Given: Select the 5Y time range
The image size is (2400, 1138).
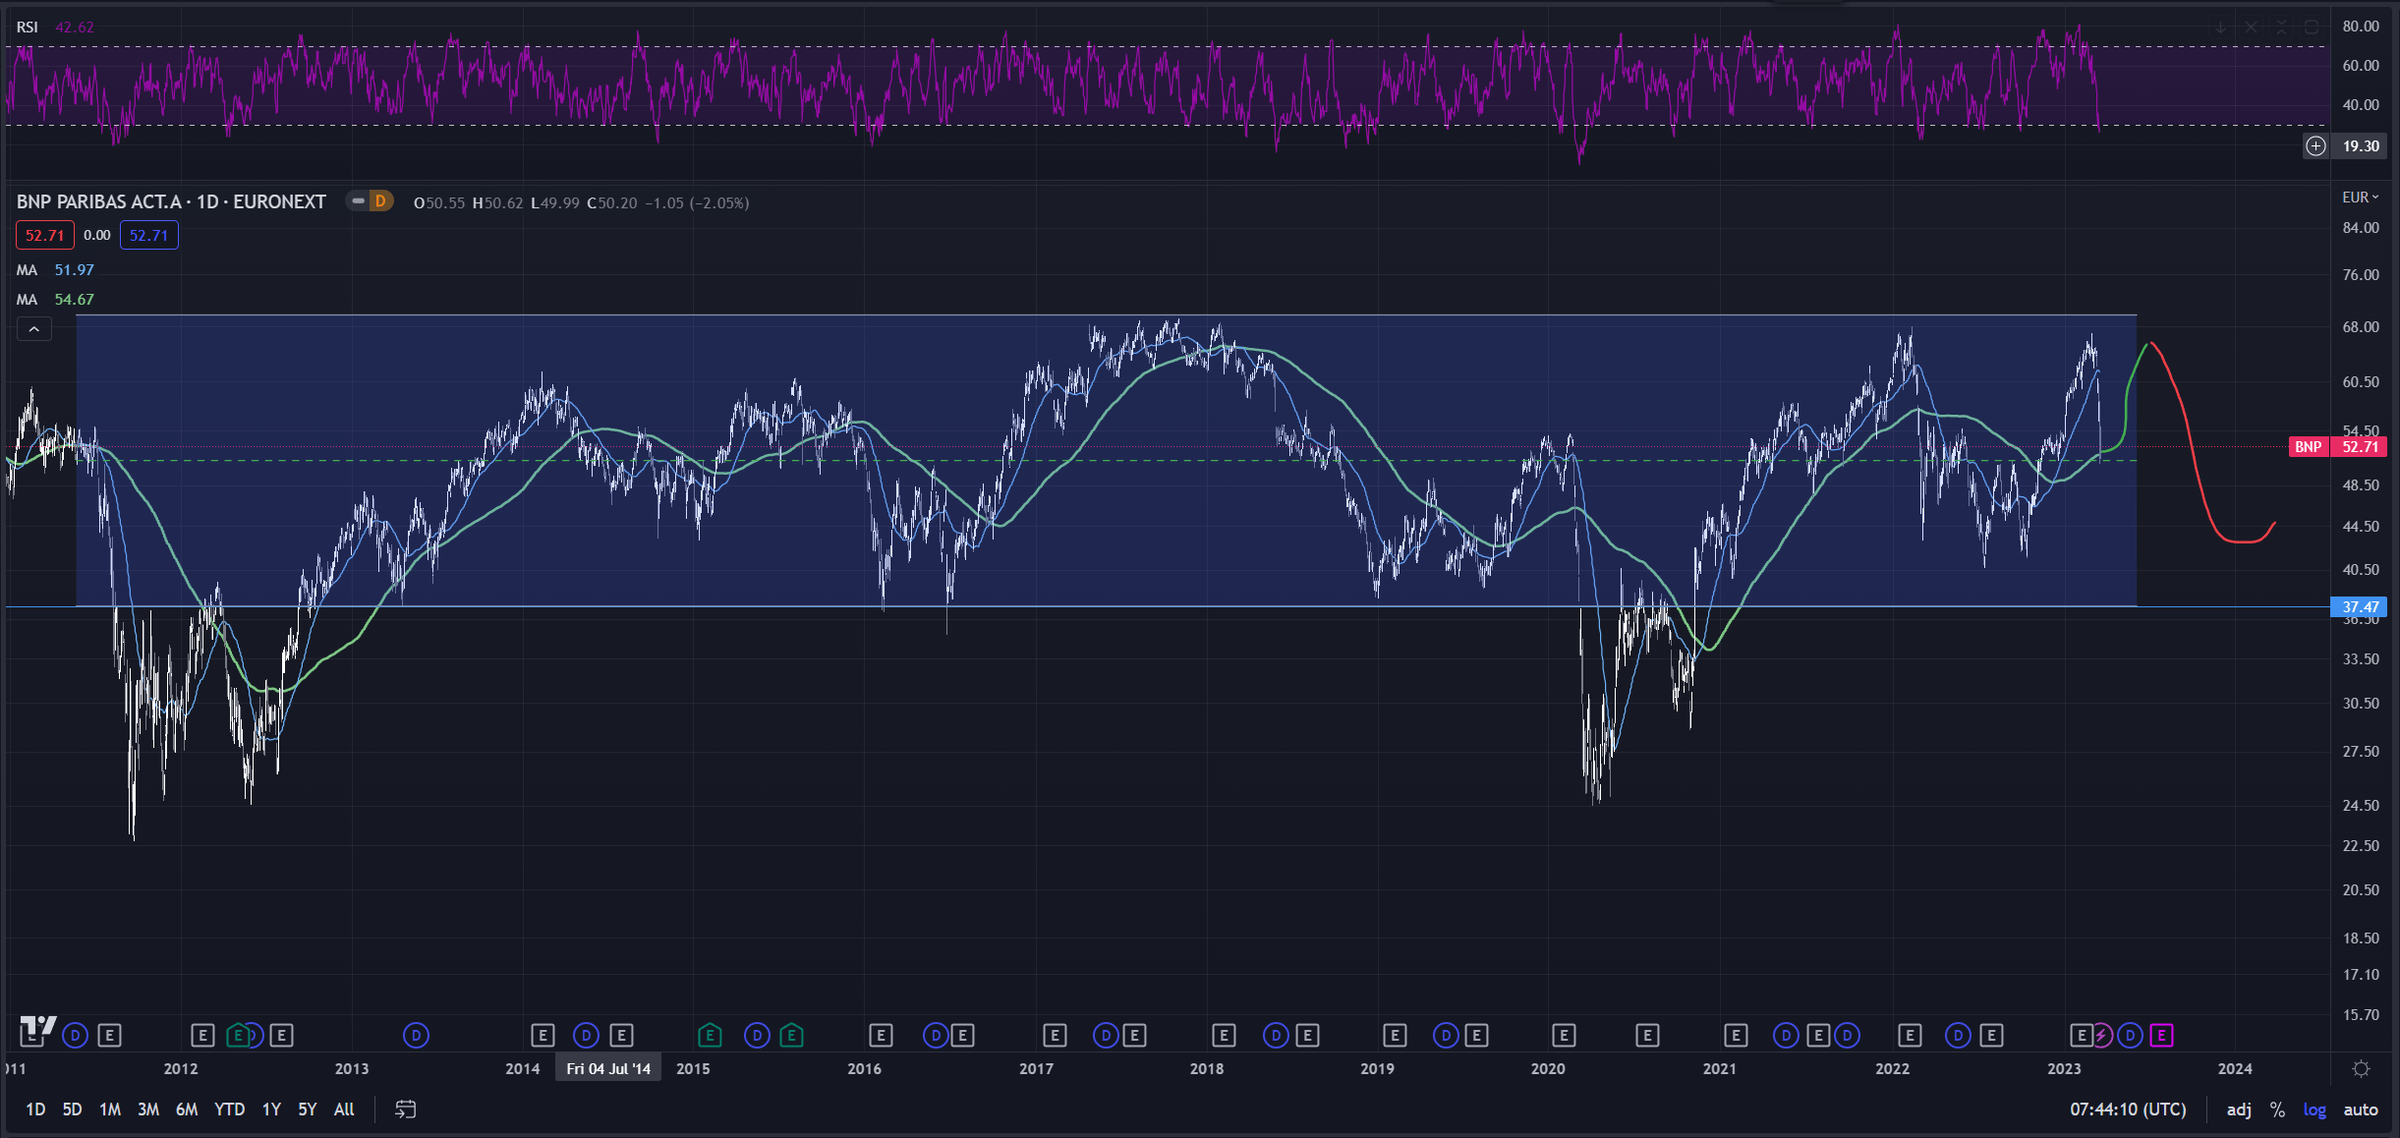Looking at the screenshot, I should click(x=308, y=1110).
